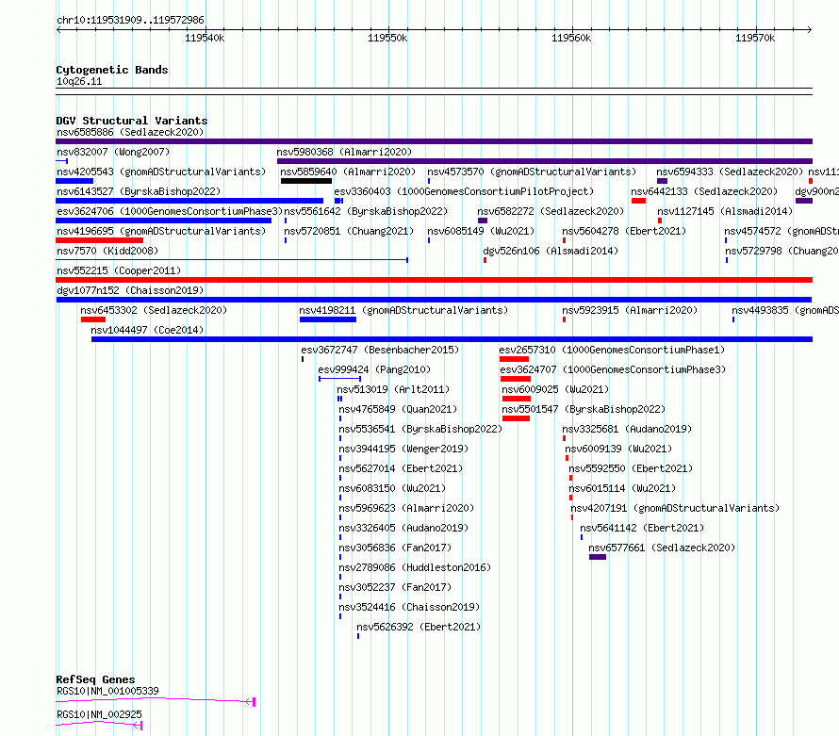Click dgv526n106 (Alsmadi2014) label
The width and height of the screenshot is (839, 736).
551,251
